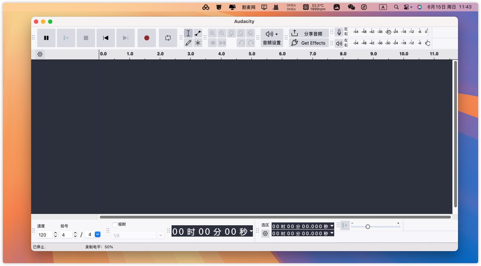Click Fit Project to Width zoom icon

(x=241, y=33)
